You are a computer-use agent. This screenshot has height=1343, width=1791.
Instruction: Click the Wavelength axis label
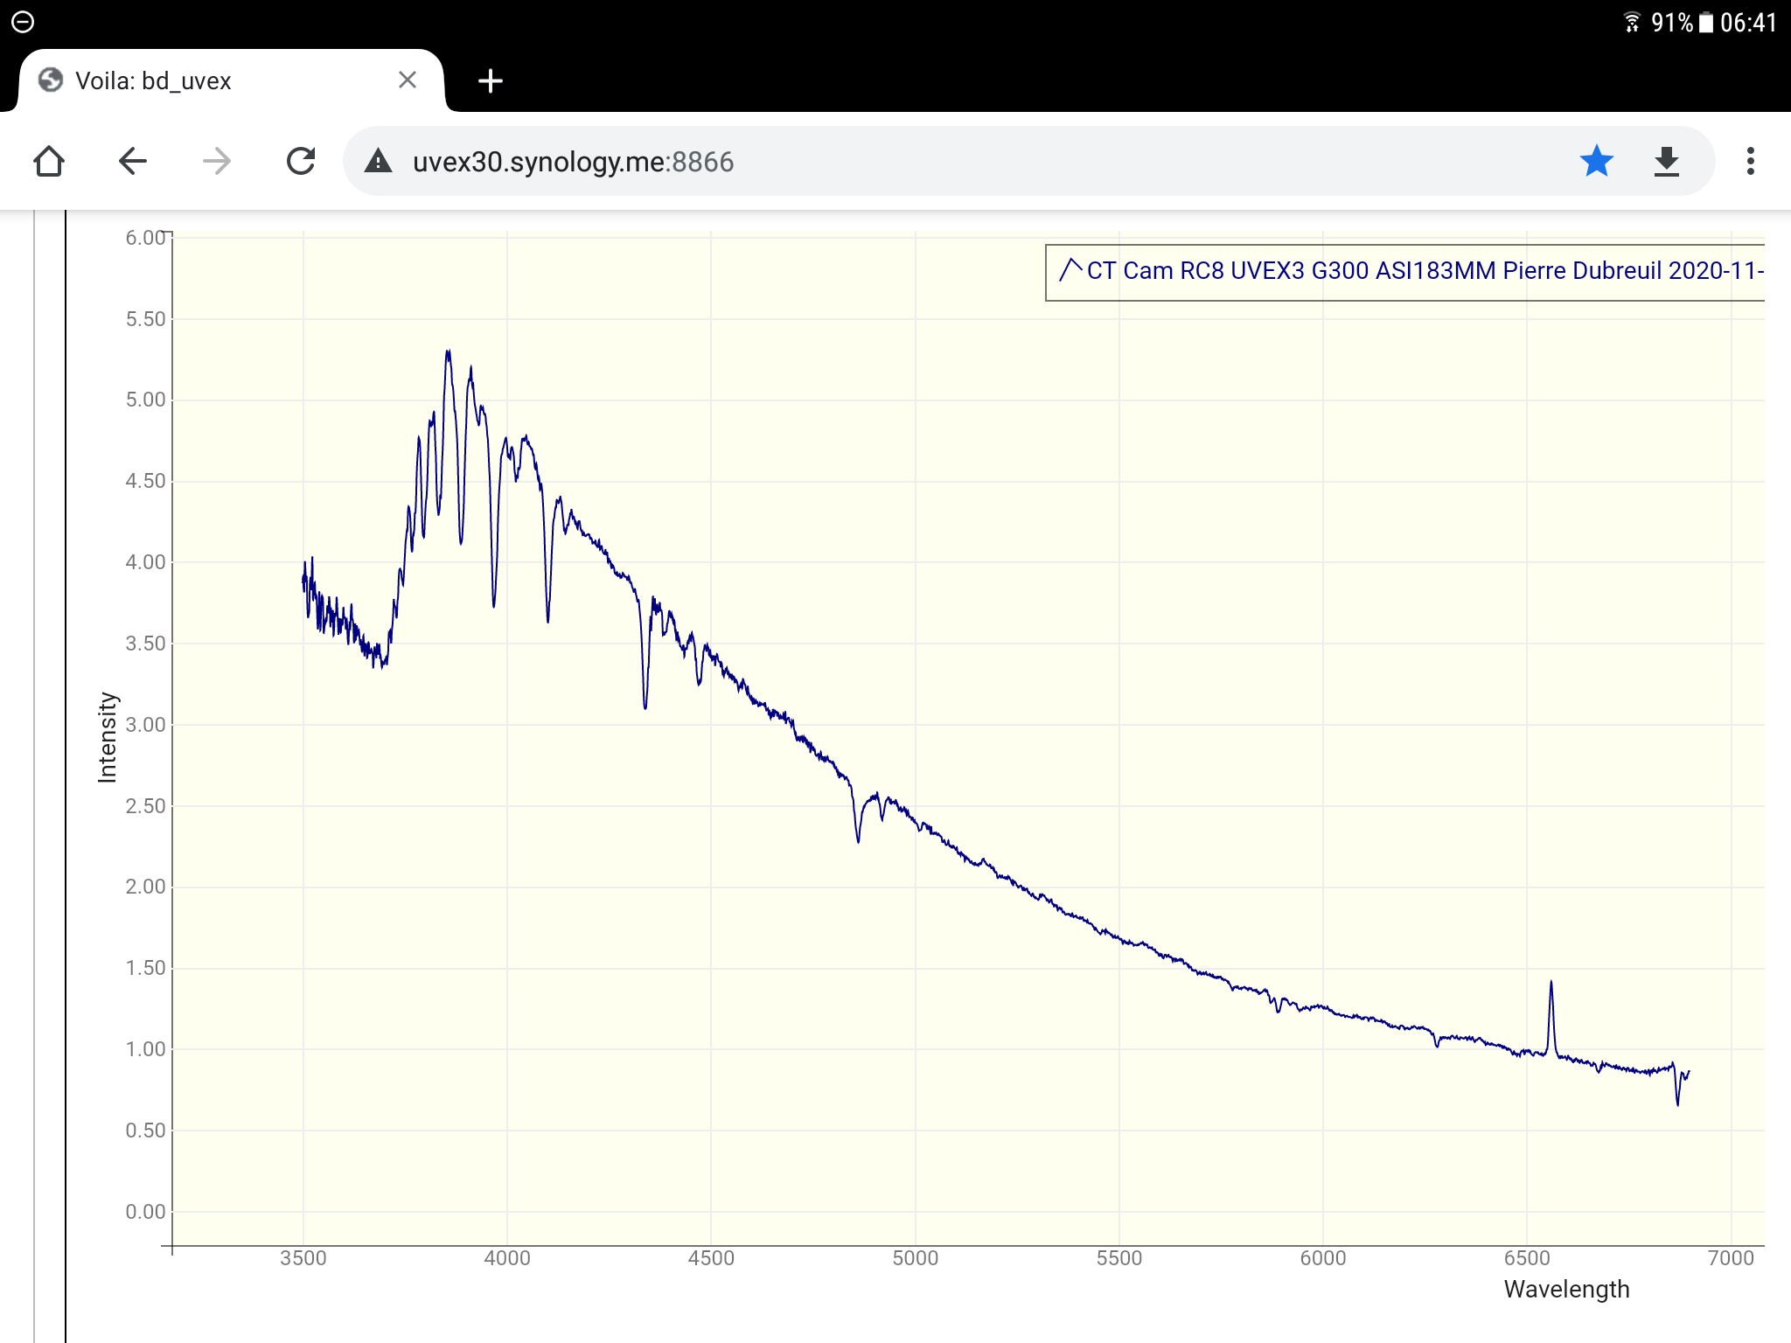1565,1290
